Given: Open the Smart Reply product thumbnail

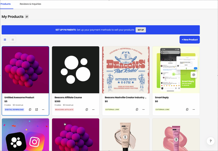Looking at the screenshot, I should (176, 70).
